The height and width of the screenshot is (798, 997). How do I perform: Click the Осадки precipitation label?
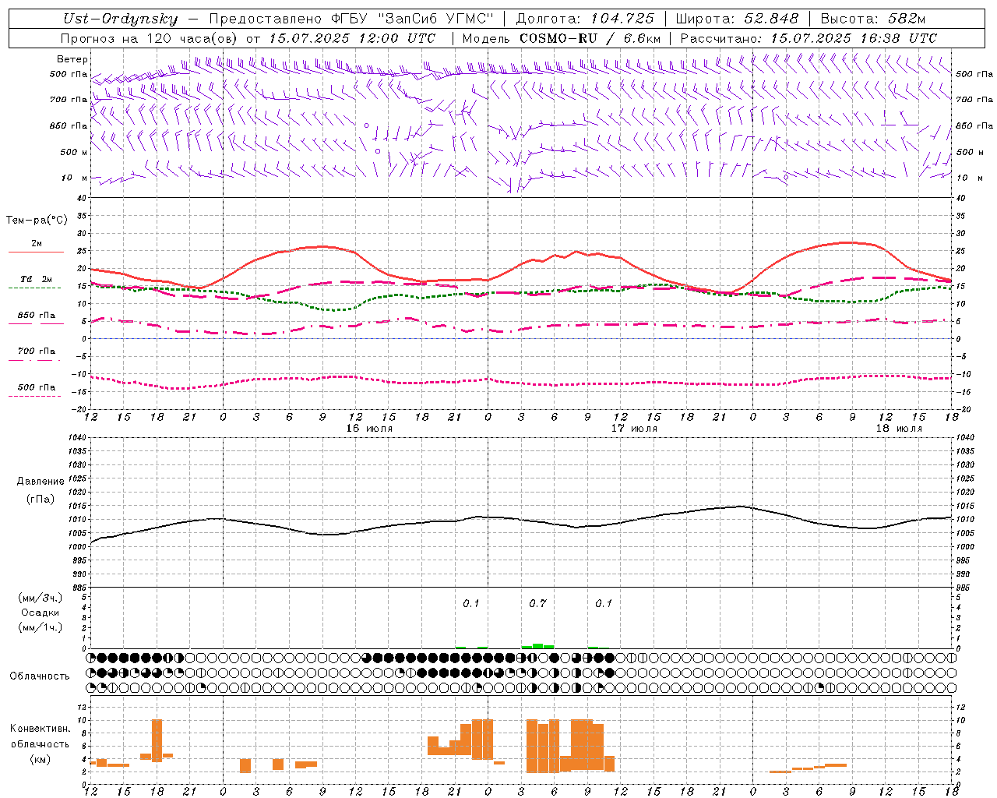[x=41, y=613]
